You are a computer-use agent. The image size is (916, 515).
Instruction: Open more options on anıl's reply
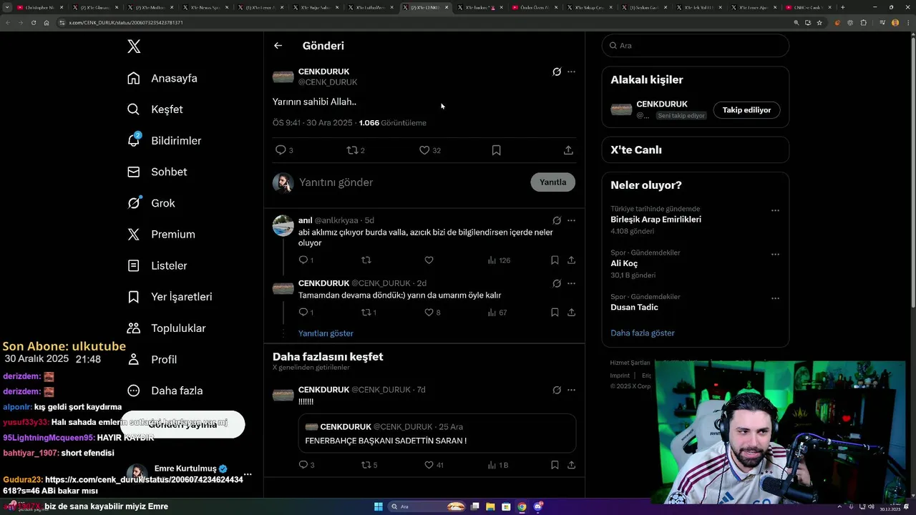click(x=571, y=221)
